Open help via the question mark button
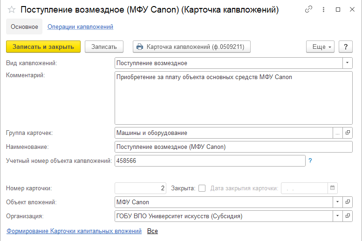Screen dimensions: 362x241 (x=346, y=47)
